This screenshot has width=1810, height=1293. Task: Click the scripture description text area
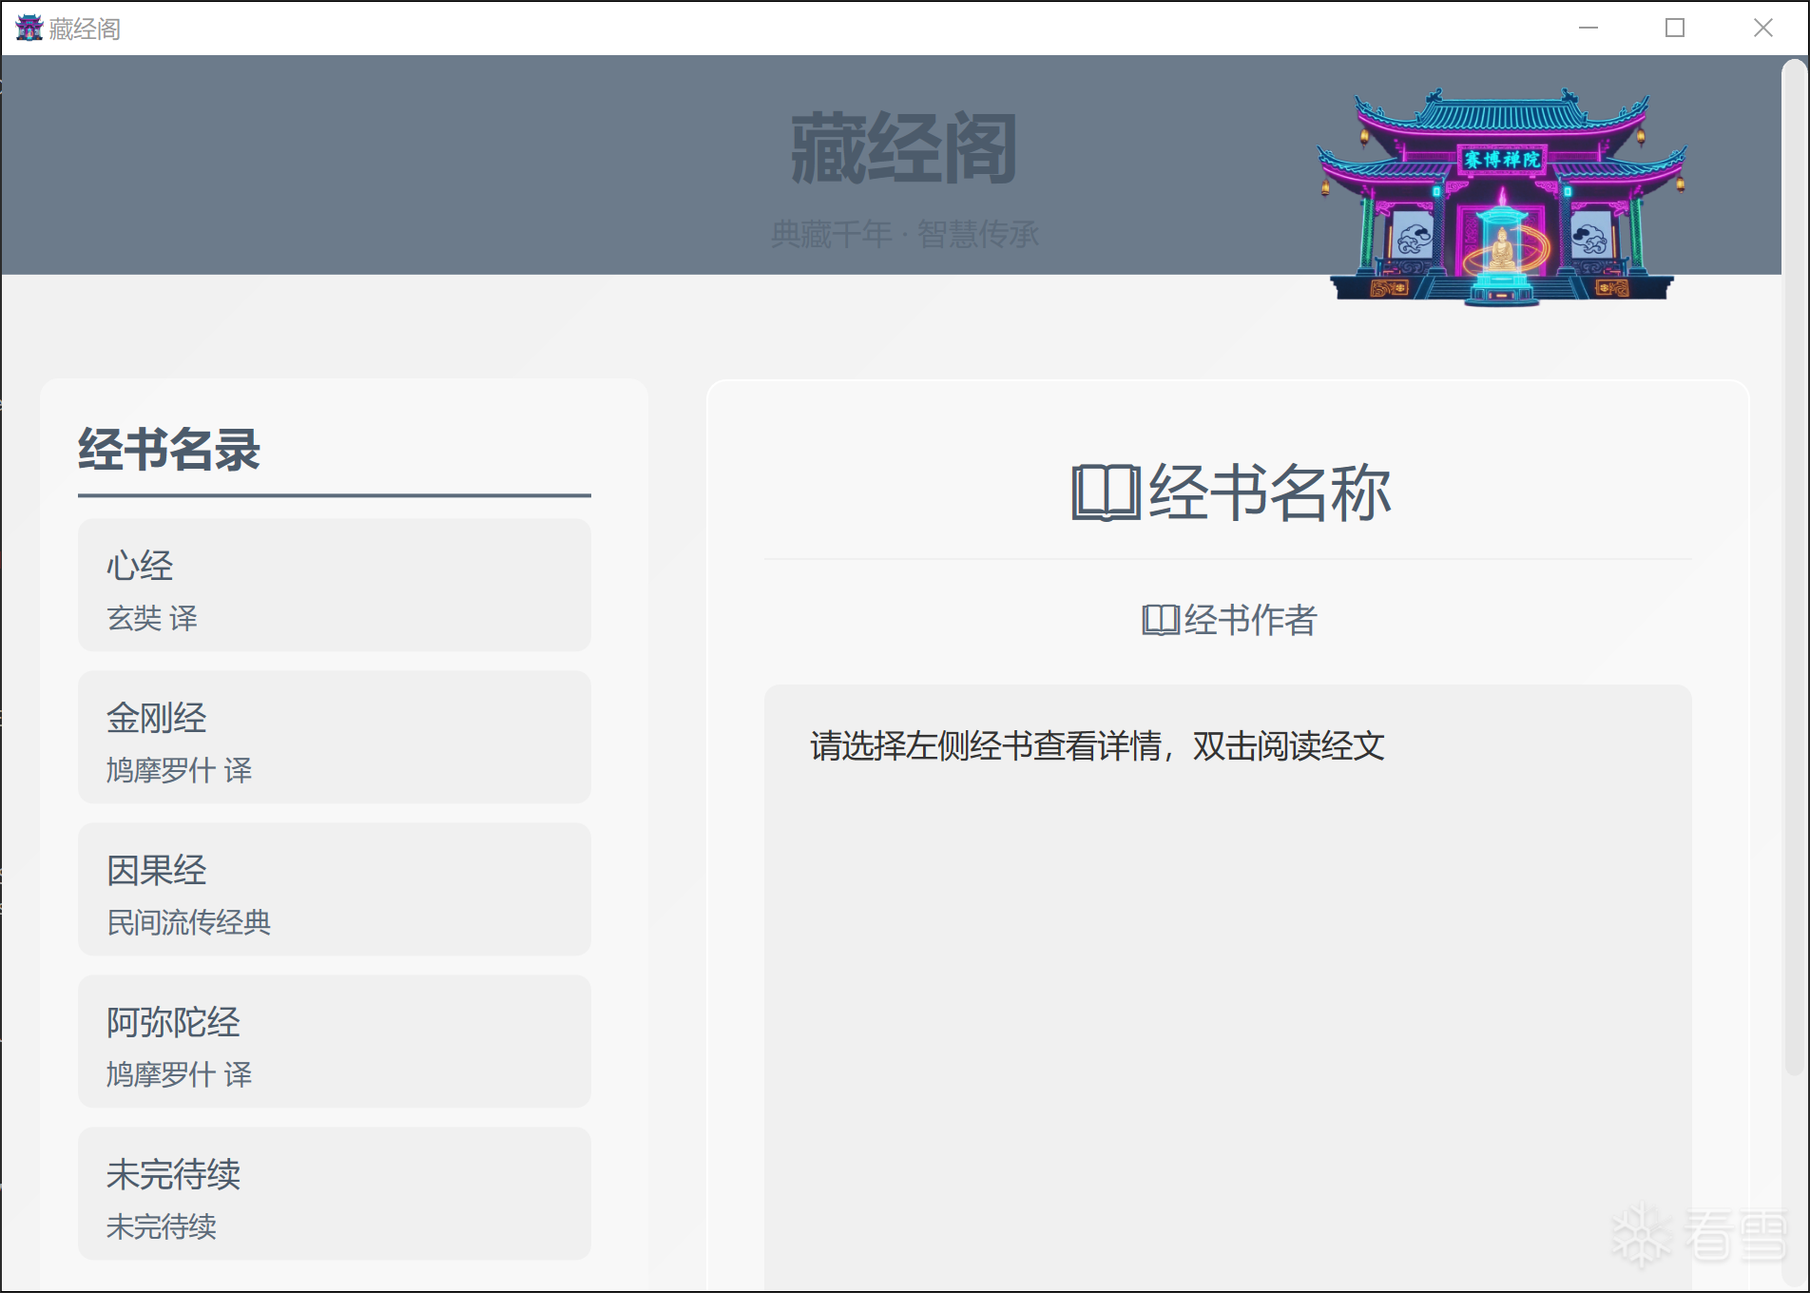(x=1097, y=746)
